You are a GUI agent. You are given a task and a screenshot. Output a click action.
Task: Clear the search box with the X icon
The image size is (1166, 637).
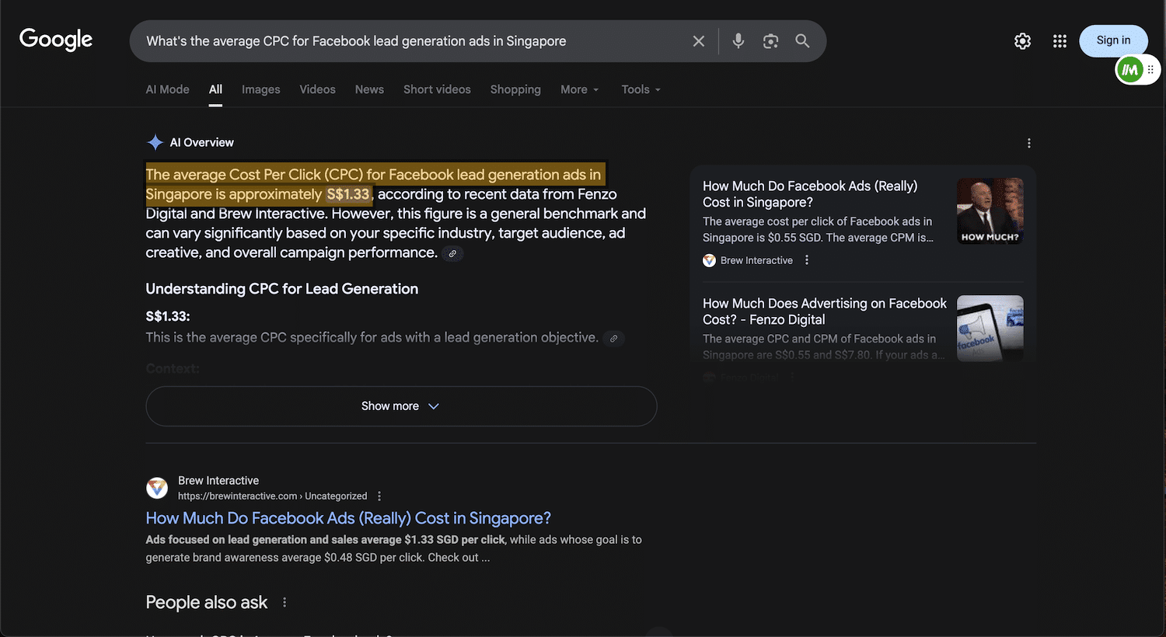(698, 41)
